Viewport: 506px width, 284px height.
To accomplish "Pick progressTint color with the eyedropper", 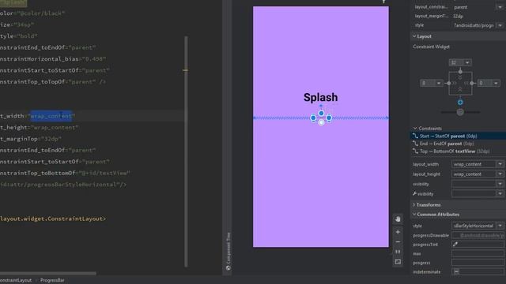I will pyautogui.click(x=455, y=245).
